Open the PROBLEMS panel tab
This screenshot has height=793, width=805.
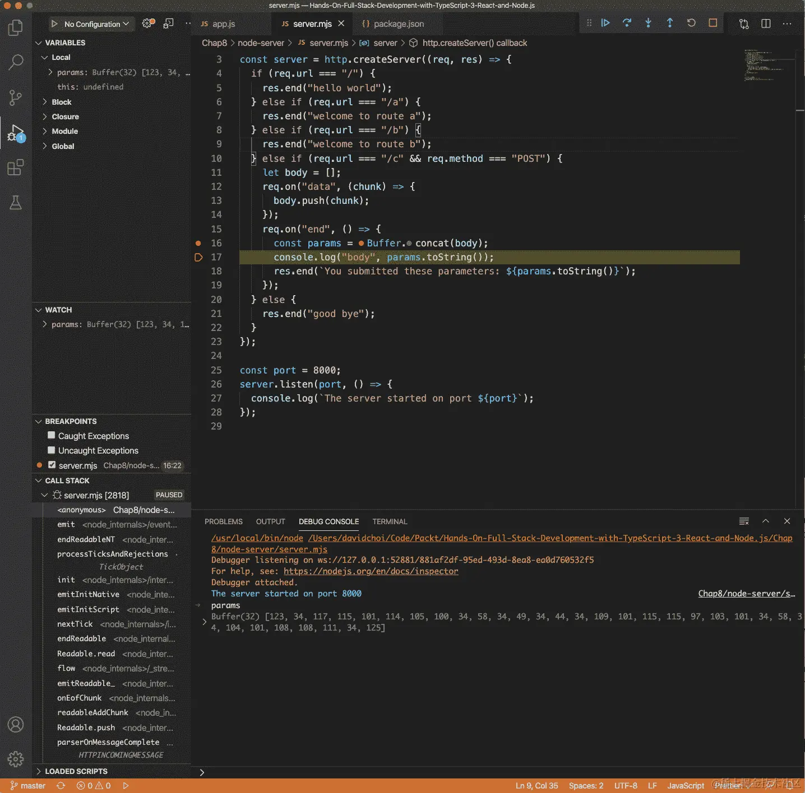pos(224,521)
